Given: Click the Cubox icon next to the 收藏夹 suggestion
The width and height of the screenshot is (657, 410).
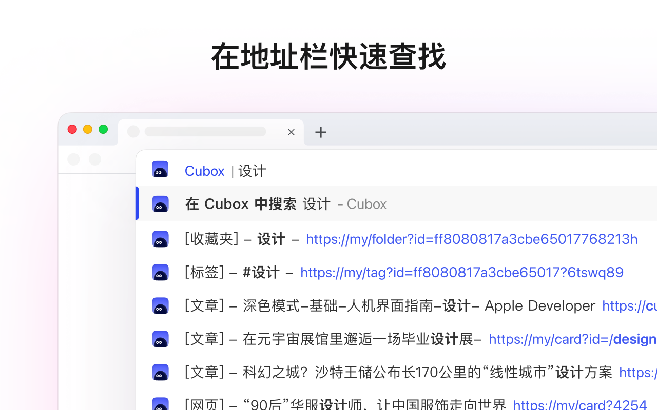Looking at the screenshot, I should [161, 239].
